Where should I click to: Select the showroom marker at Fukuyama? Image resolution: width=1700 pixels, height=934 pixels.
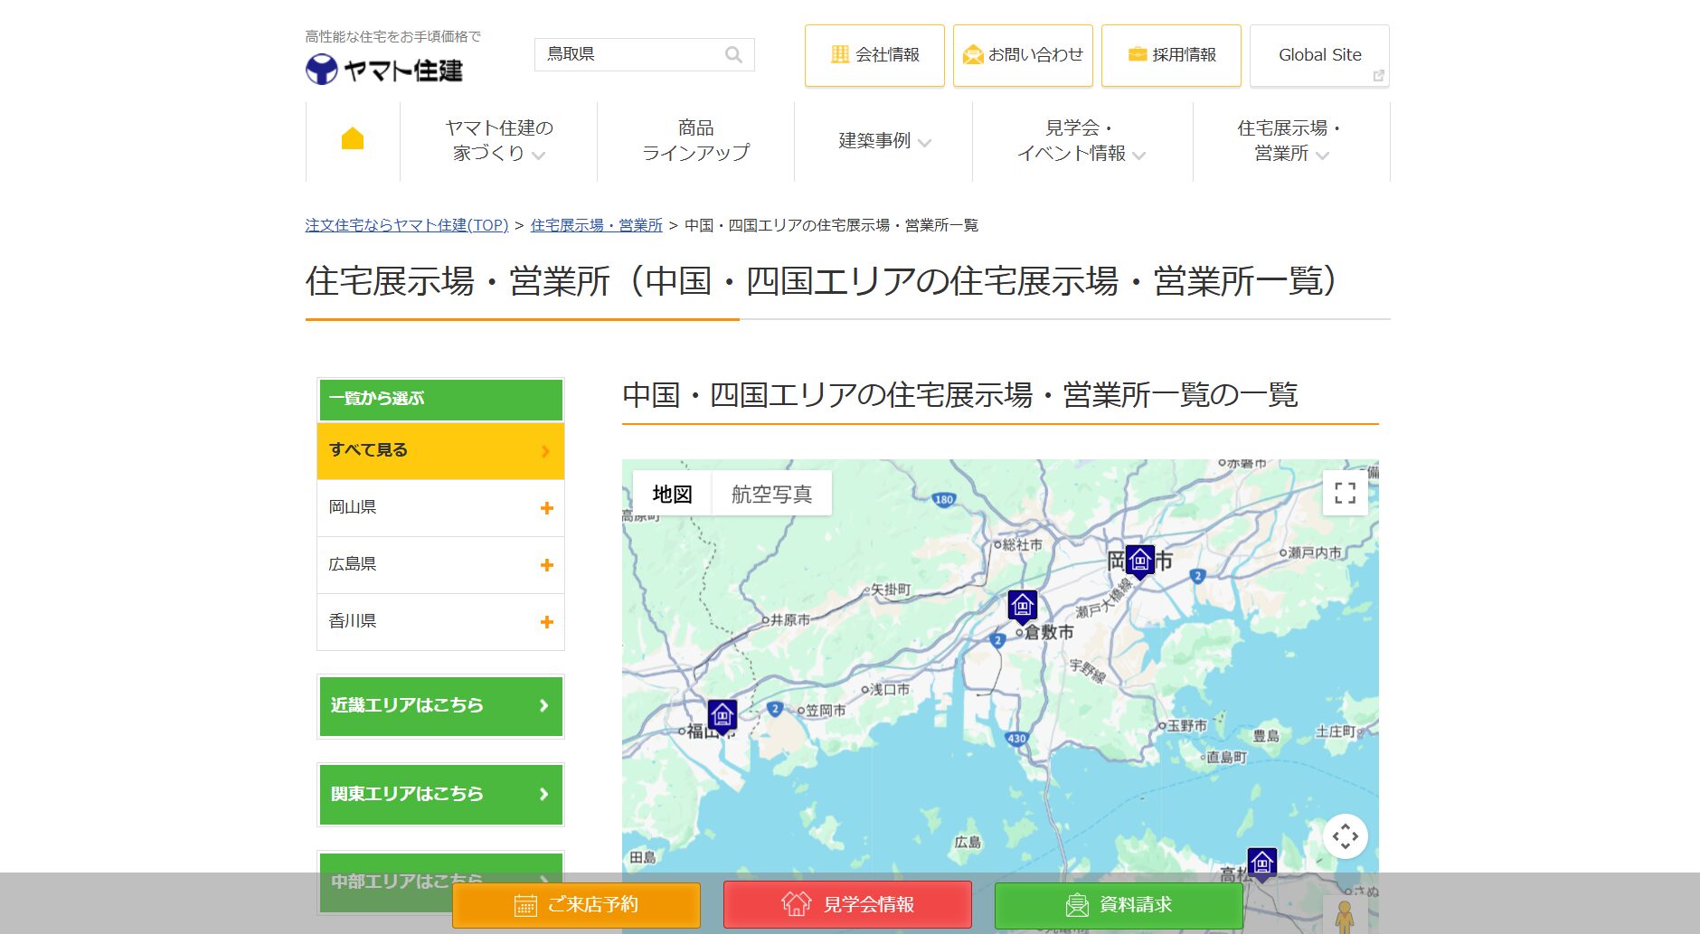pyautogui.click(x=722, y=715)
